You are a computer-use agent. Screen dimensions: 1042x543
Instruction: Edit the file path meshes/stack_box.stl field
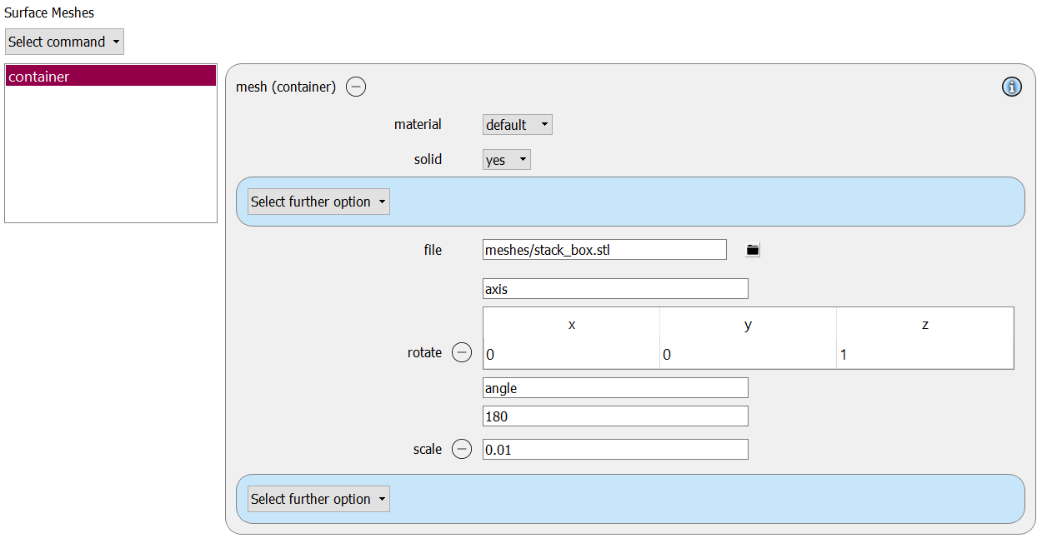[604, 249]
